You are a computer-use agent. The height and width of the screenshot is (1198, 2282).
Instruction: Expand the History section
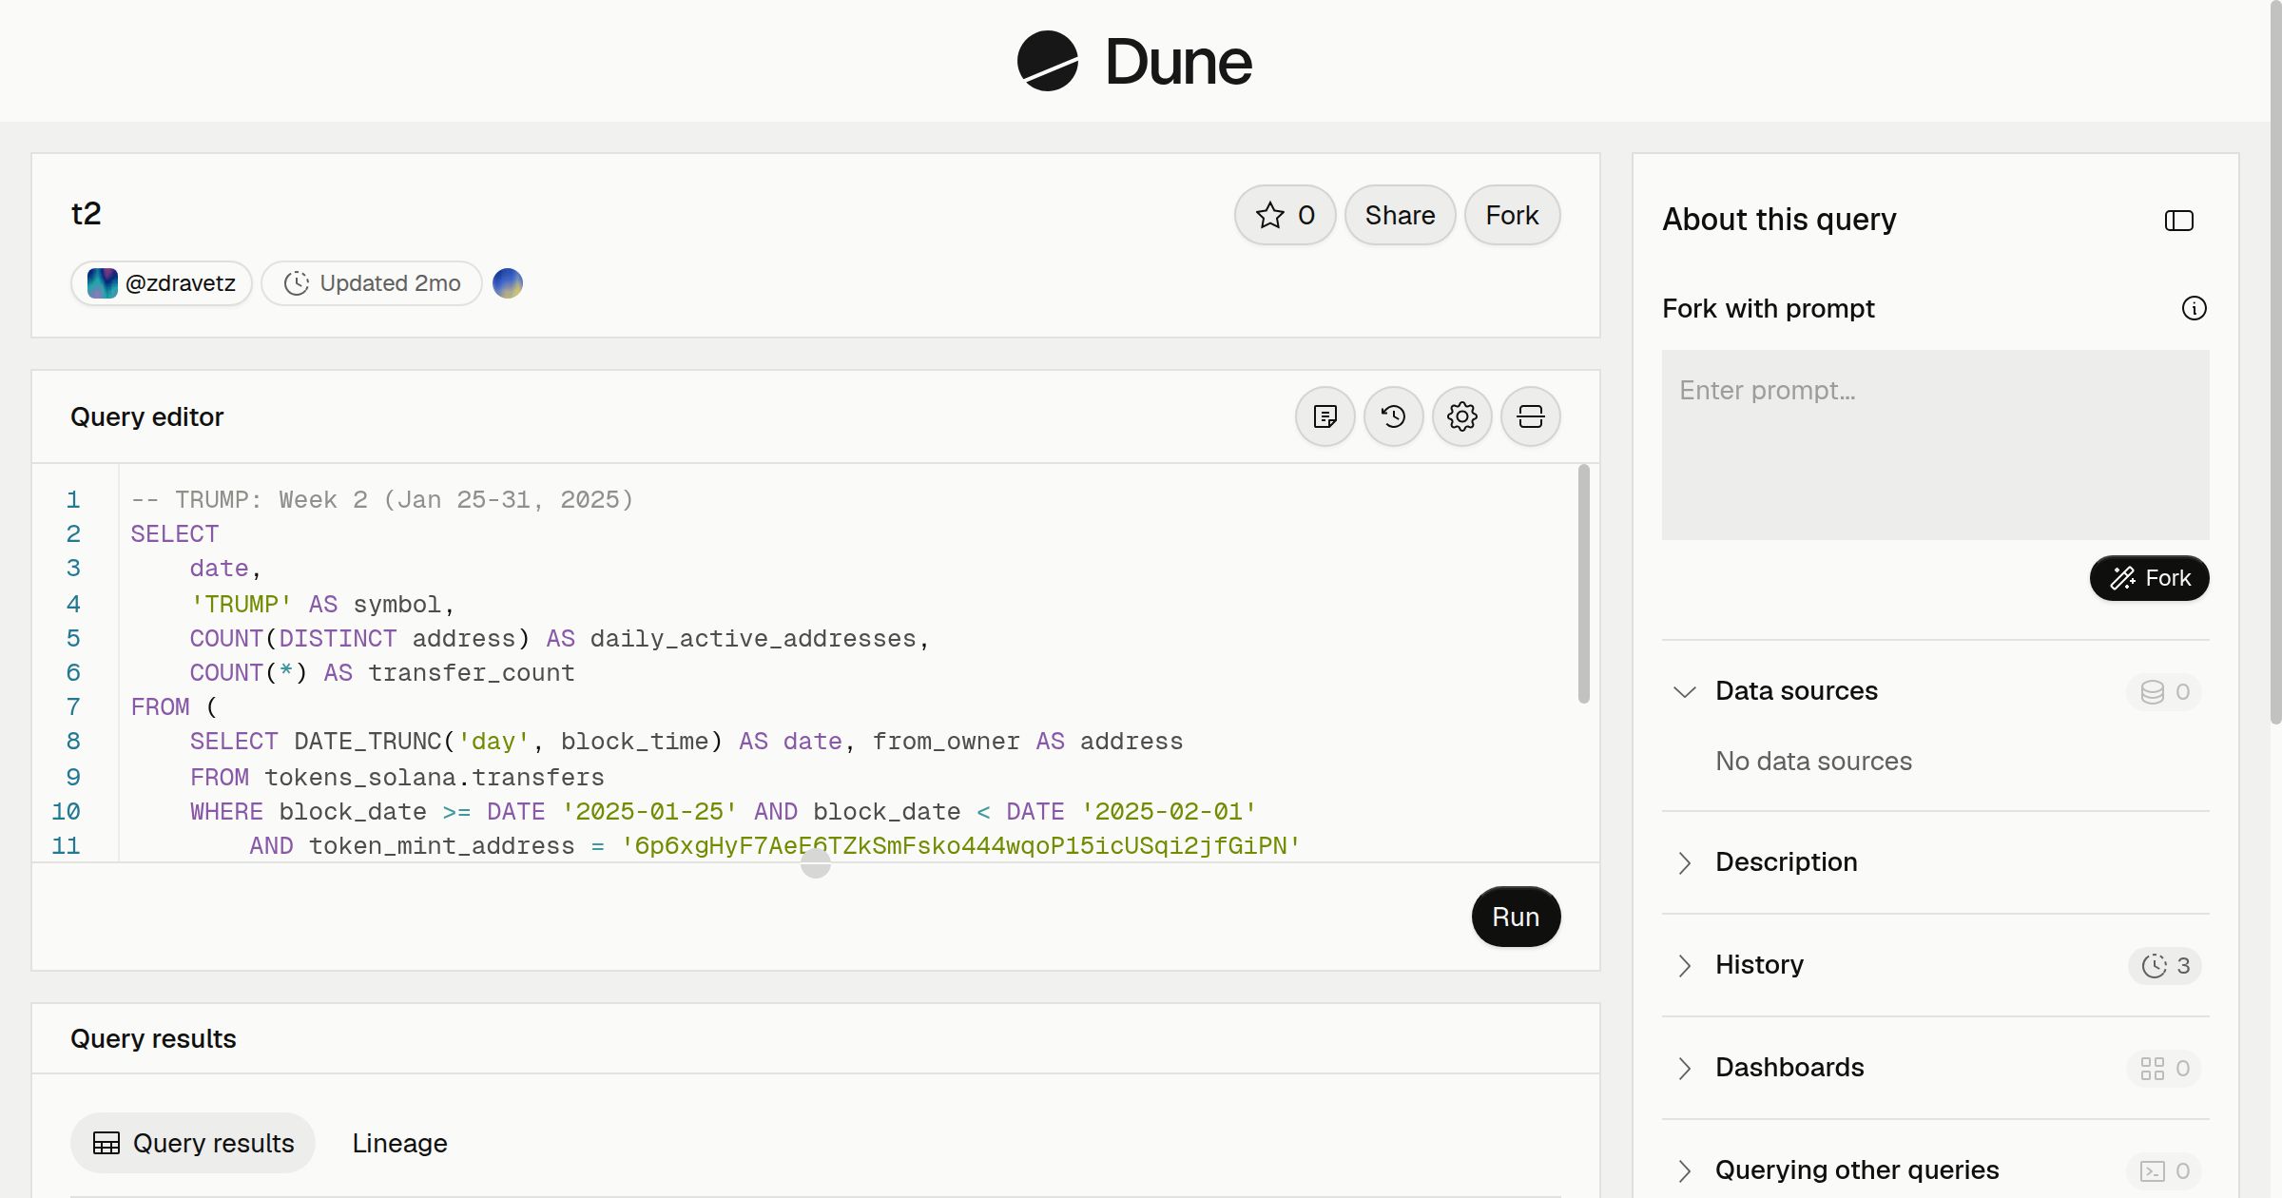(x=1684, y=965)
